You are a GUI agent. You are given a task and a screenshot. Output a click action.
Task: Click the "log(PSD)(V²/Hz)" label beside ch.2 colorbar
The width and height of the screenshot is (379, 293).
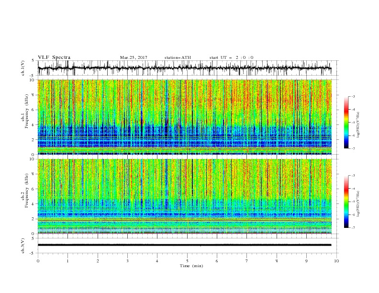pyautogui.click(x=358, y=203)
